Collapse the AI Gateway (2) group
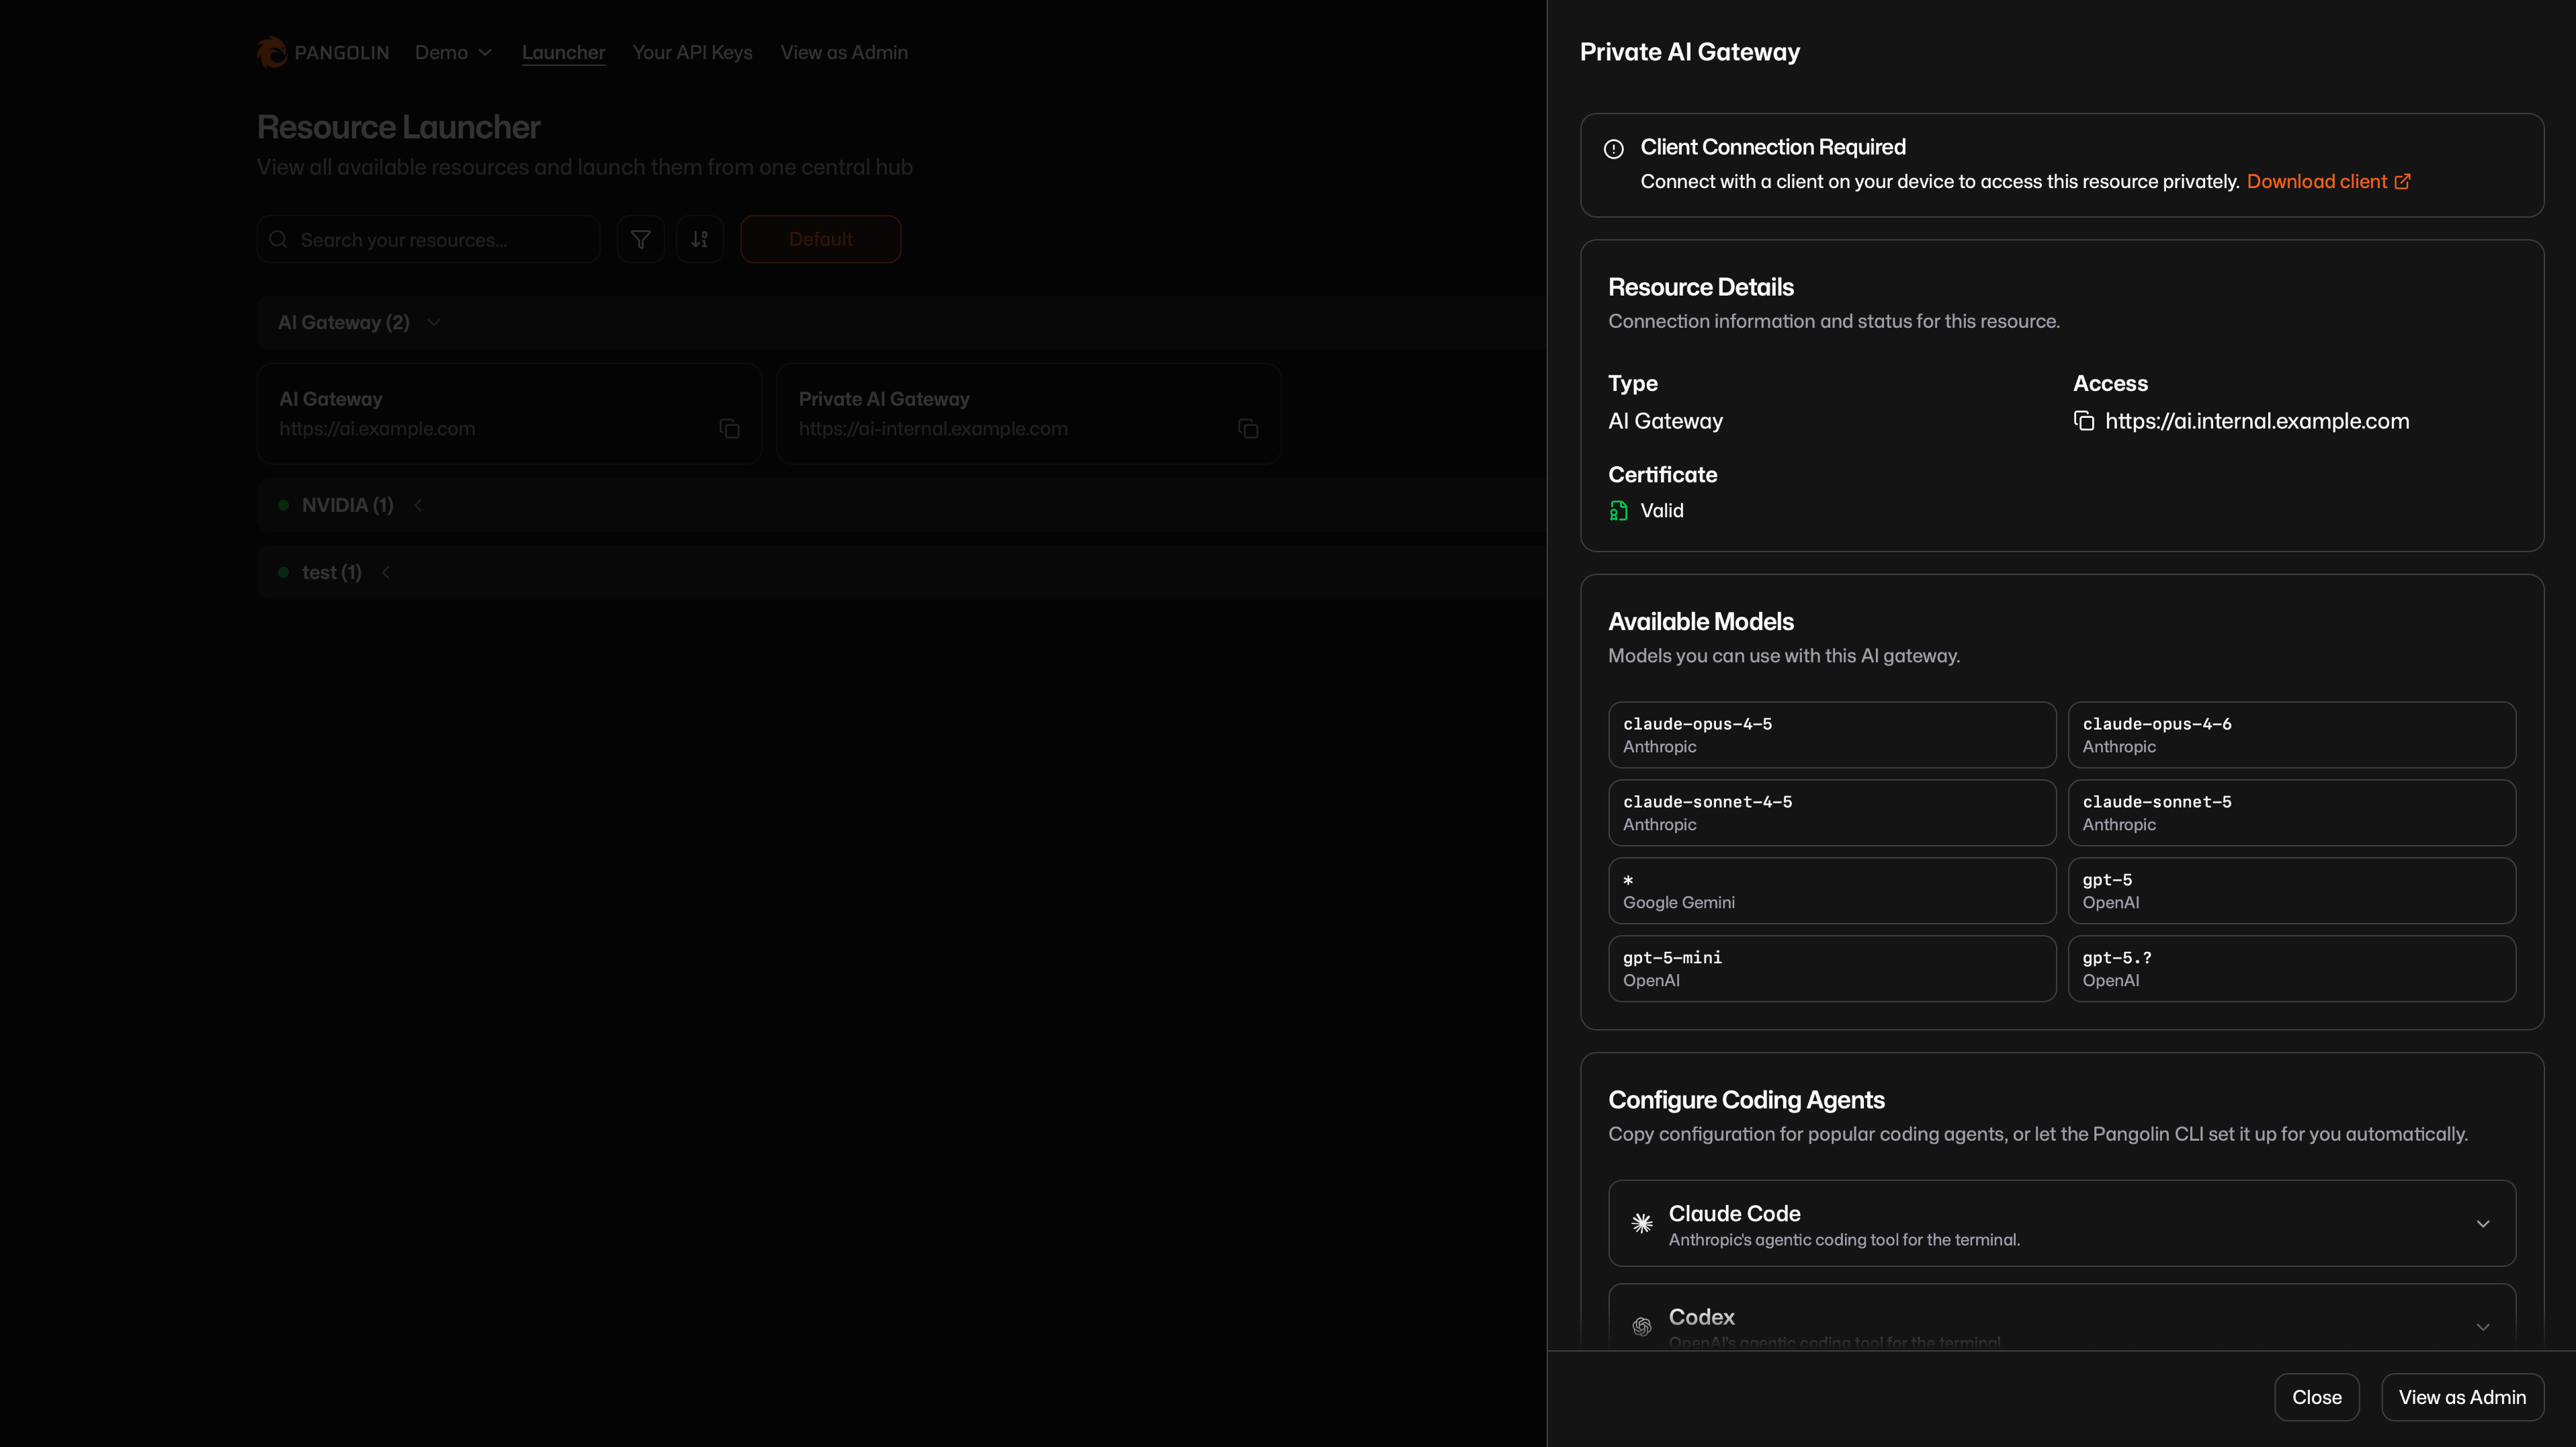The height and width of the screenshot is (1447, 2576). (x=433, y=322)
